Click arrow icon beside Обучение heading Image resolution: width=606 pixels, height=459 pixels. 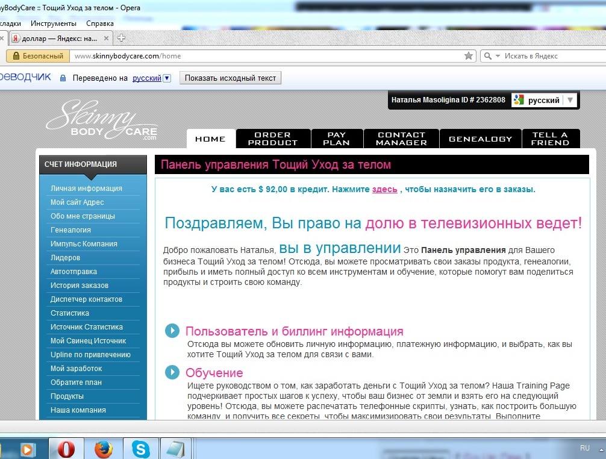coord(172,372)
